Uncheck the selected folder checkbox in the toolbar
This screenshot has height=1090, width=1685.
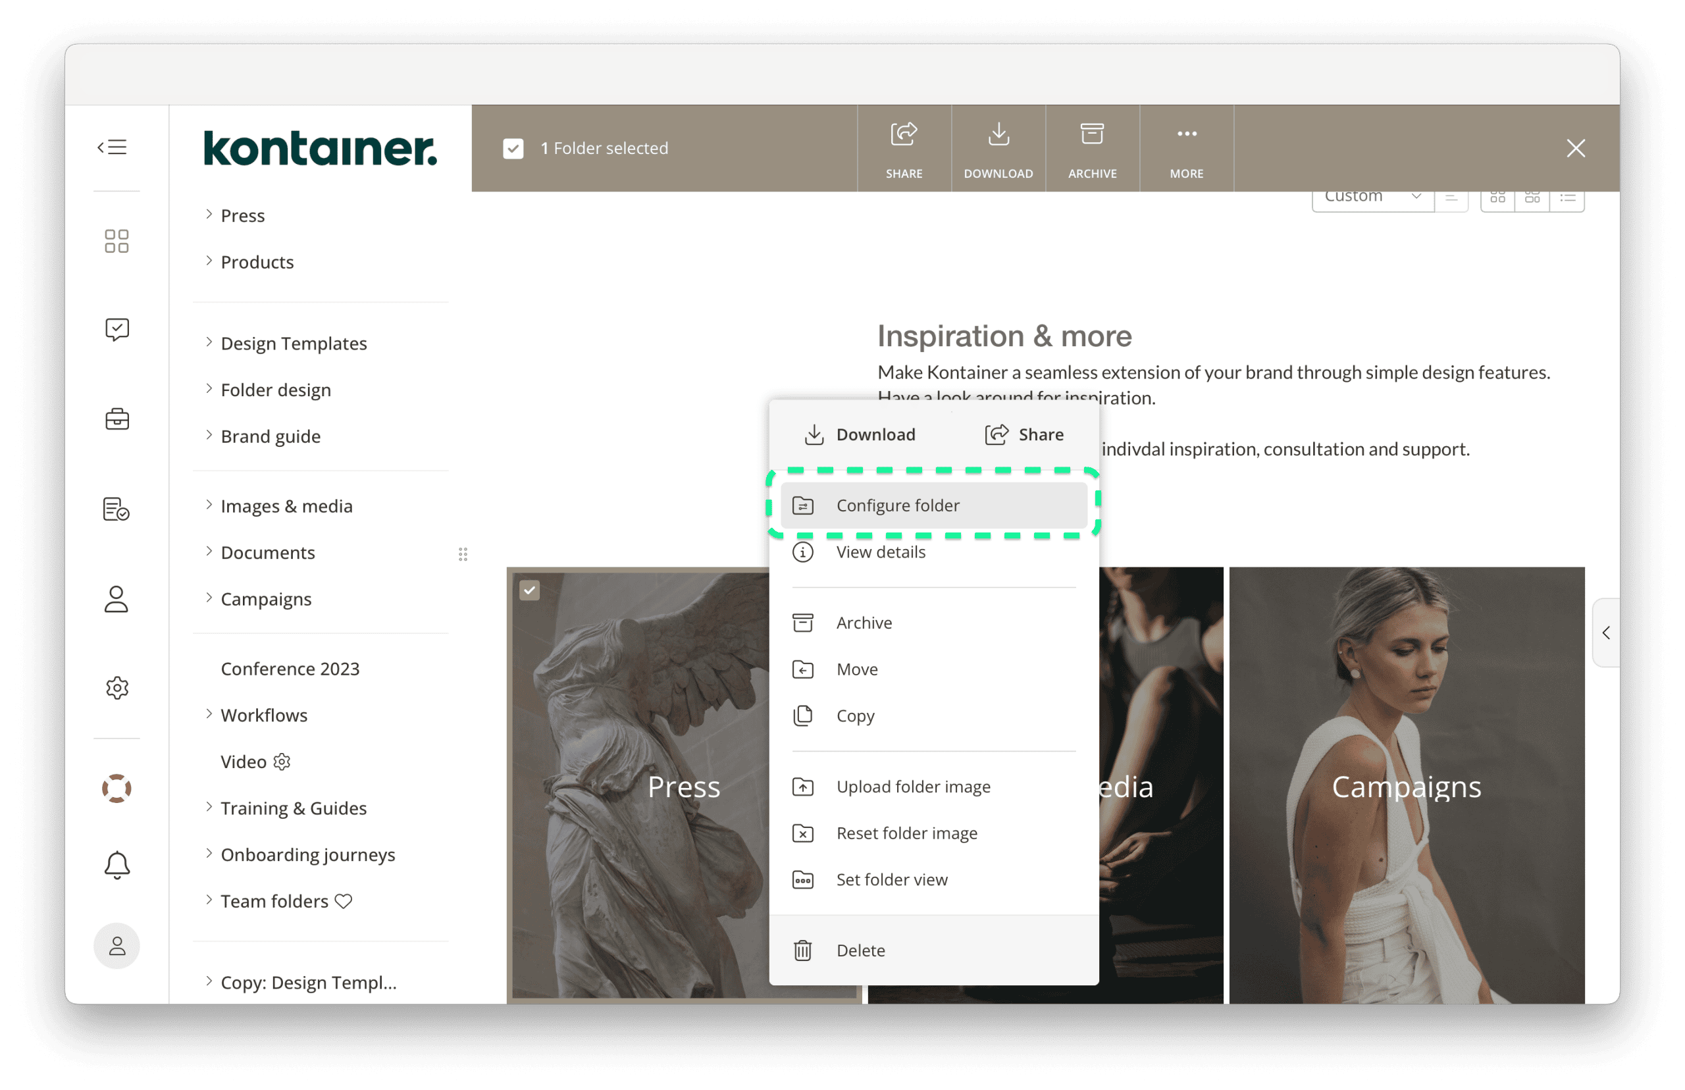click(x=513, y=149)
